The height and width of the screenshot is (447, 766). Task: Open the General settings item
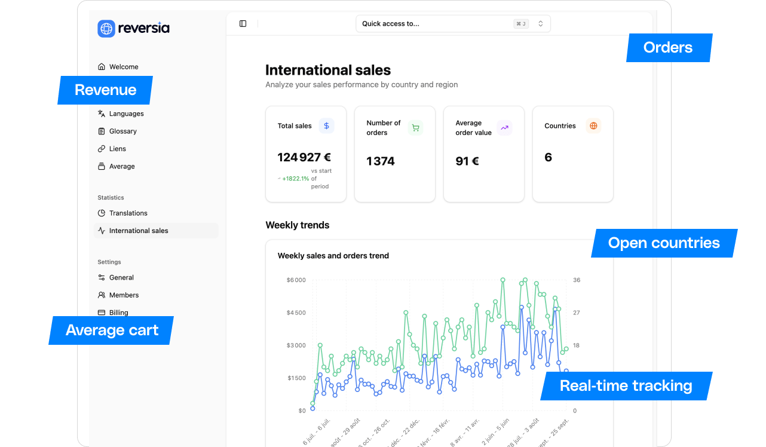pos(121,277)
